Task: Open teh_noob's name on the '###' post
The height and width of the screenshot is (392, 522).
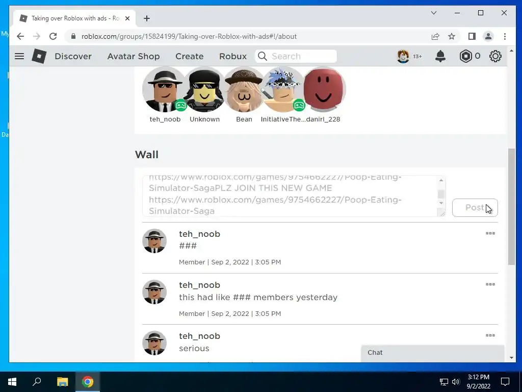Action: [199, 234]
